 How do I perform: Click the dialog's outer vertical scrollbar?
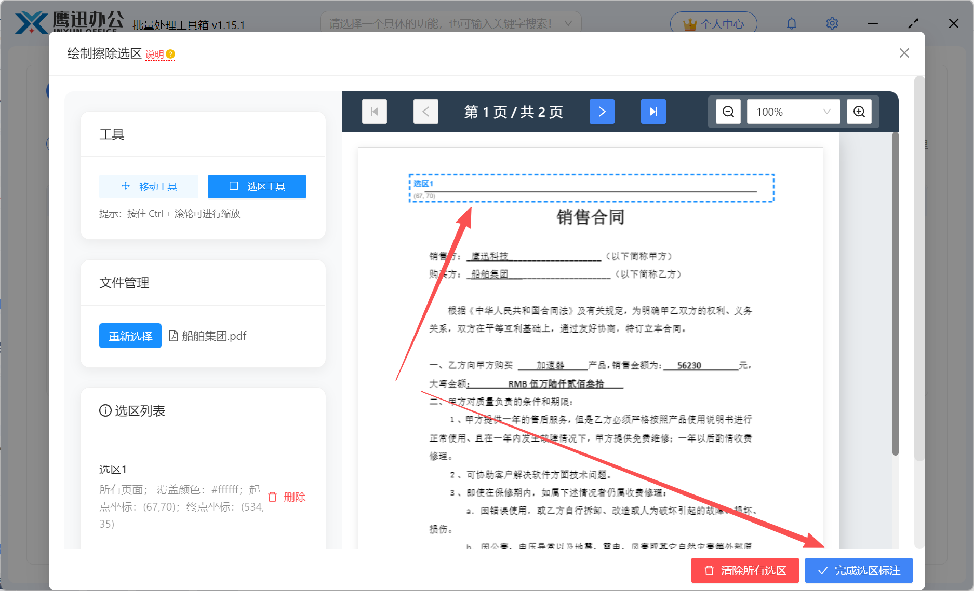click(919, 269)
